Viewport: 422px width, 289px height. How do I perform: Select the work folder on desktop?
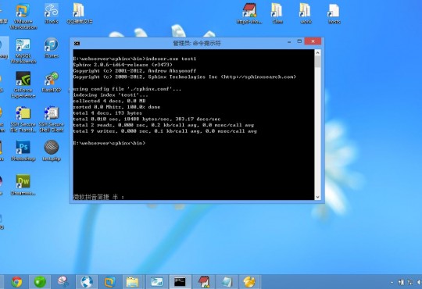[306, 13]
